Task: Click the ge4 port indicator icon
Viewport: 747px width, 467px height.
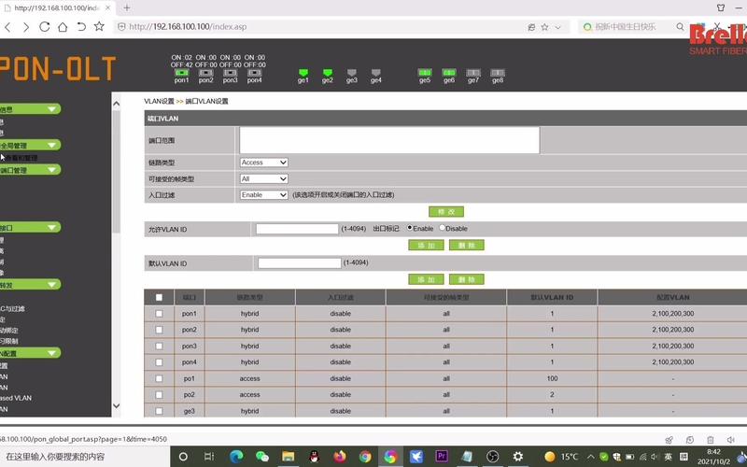Action: pos(376,73)
